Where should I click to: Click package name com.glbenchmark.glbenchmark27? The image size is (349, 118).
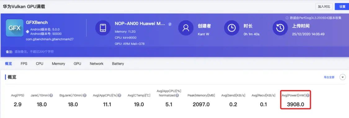tap(50, 39)
